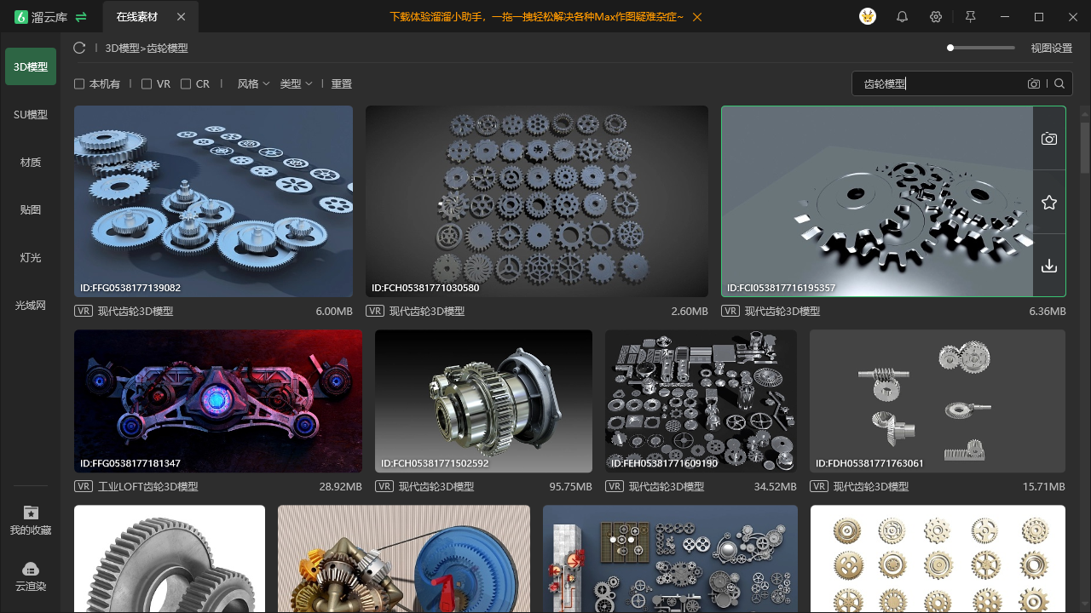The width and height of the screenshot is (1091, 613).
Task: Refresh the asset list
Action: click(79, 49)
